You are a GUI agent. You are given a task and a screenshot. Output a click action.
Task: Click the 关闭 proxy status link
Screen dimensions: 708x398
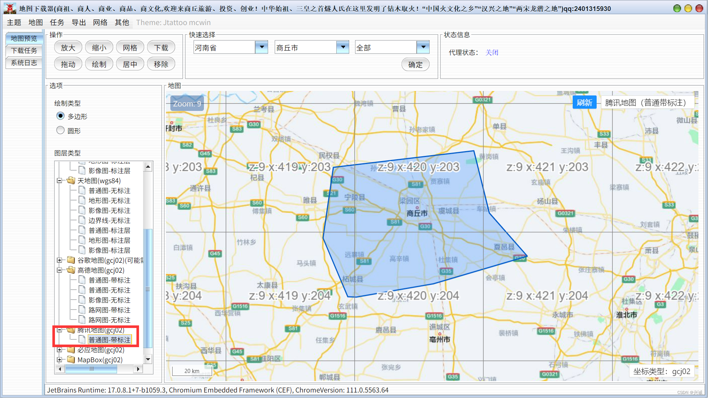492,52
